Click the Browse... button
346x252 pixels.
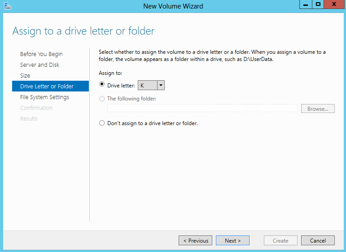point(318,109)
